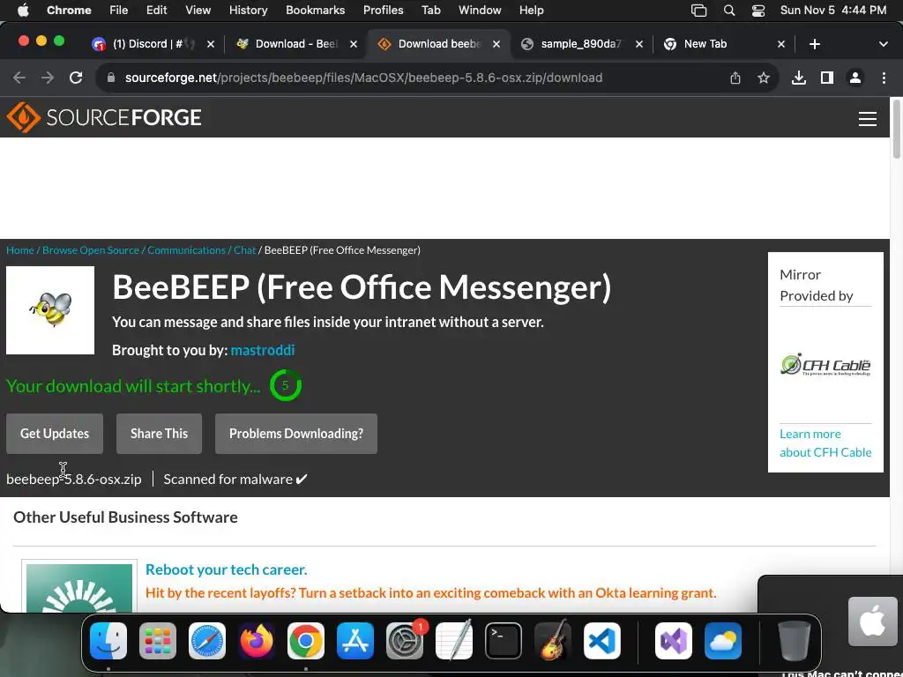Screen dimensions: 903x677
Task: Open the Profiles menu
Action: pyautogui.click(x=383, y=11)
